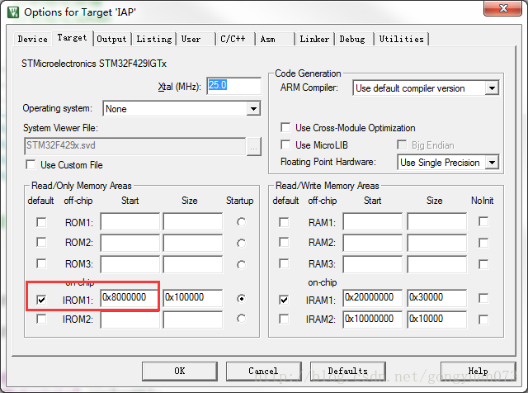Check the IRAM2 default checkbox
Screen dimensions: 528x393
click(284, 319)
